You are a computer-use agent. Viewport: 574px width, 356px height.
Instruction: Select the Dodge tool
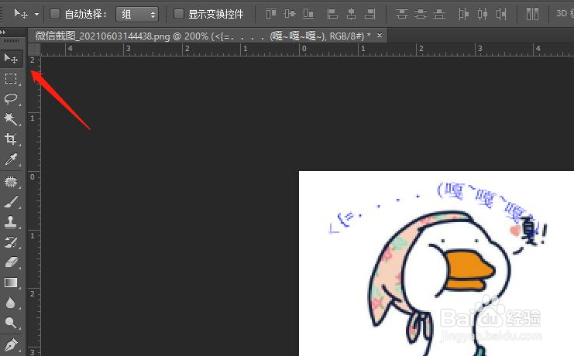(x=11, y=323)
